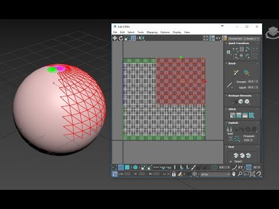This screenshot has width=279, height=209.
Task: Click the Zoom Region icon
Action: pos(246,174)
